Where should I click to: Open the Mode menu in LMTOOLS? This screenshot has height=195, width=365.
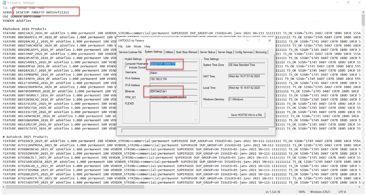pos(138,47)
